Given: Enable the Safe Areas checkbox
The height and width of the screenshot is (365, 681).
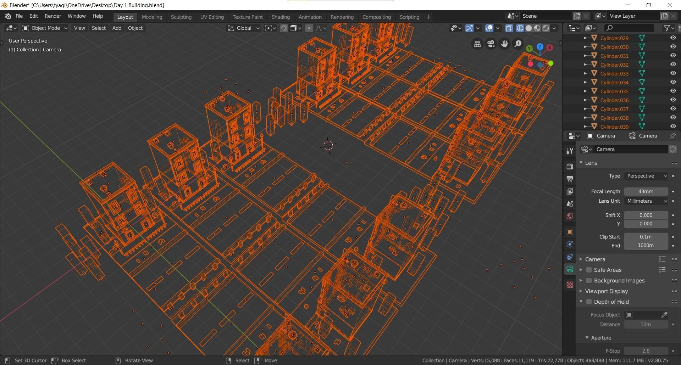Looking at the screenshot, I should (589, 270).
